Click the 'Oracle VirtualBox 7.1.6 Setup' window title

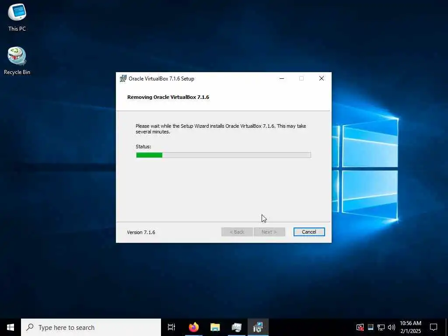(x=161, y=79)
